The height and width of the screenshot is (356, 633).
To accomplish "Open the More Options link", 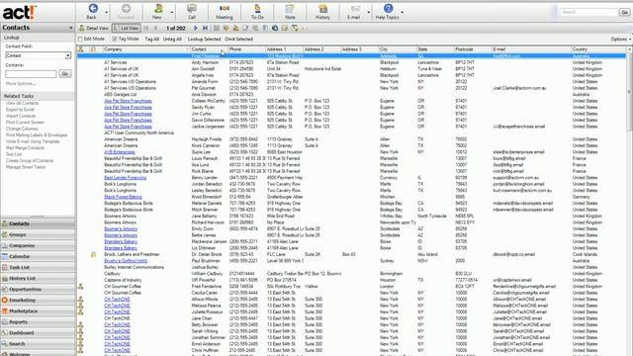I will click(x=21, y=83).
